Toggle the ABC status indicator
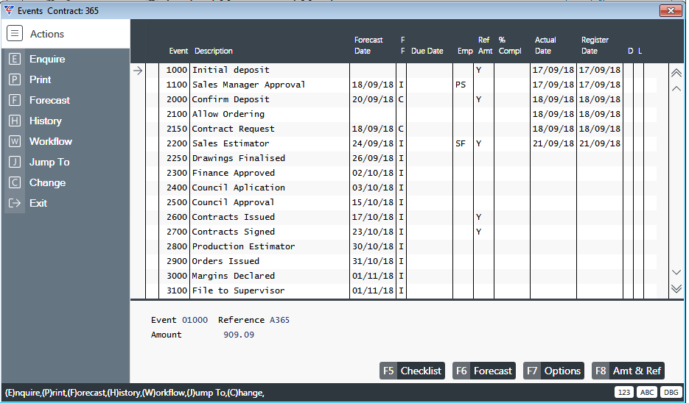The height and width of the screenshot is (403, 689). coord(647,392)
